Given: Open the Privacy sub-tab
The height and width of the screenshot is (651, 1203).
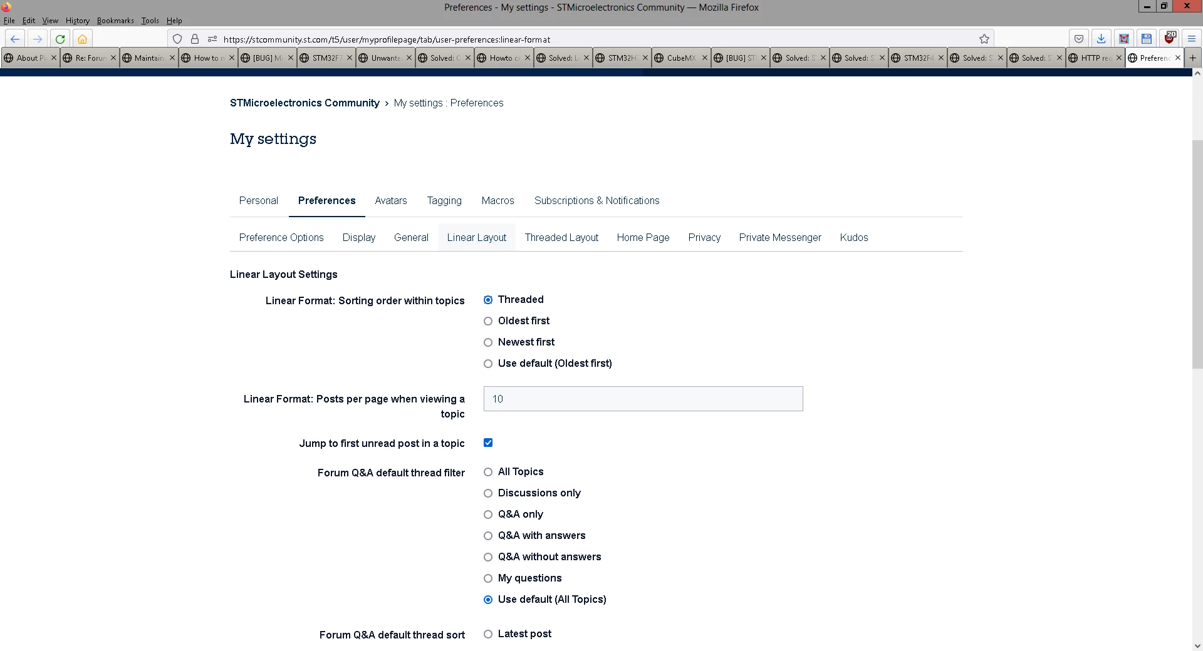Looking at the screenshot, I should click(704, 237).
